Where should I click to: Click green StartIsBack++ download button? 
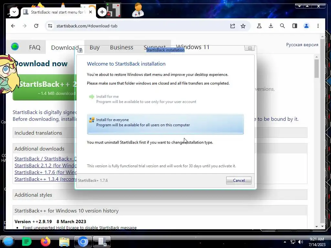pos(45,87)
